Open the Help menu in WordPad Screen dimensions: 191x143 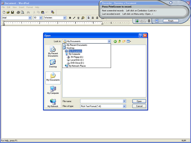pyautogui.click(x=37, y=7)
